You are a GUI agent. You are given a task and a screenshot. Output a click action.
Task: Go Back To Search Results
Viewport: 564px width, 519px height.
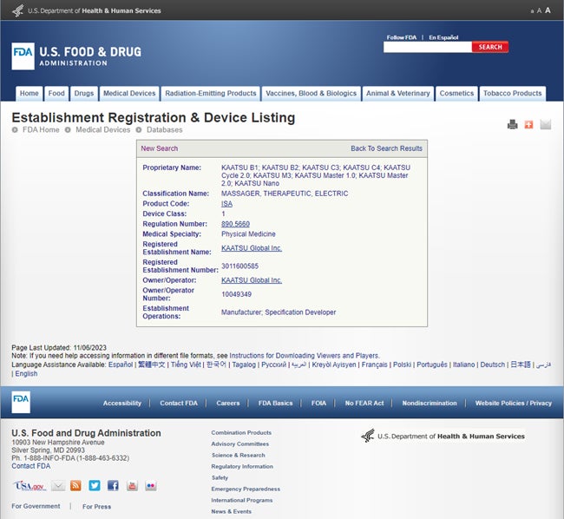click(386, 148)
